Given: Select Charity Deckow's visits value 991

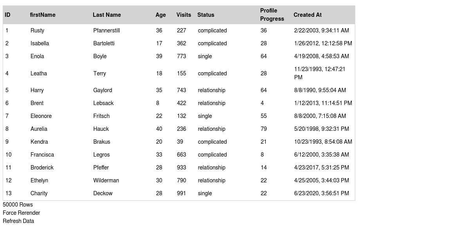Looking at the screenshot, I should tap(181, 193).
